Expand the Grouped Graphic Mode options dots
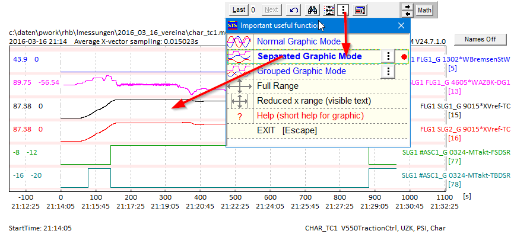Viewport: 514px width, 234px height. 388,71
